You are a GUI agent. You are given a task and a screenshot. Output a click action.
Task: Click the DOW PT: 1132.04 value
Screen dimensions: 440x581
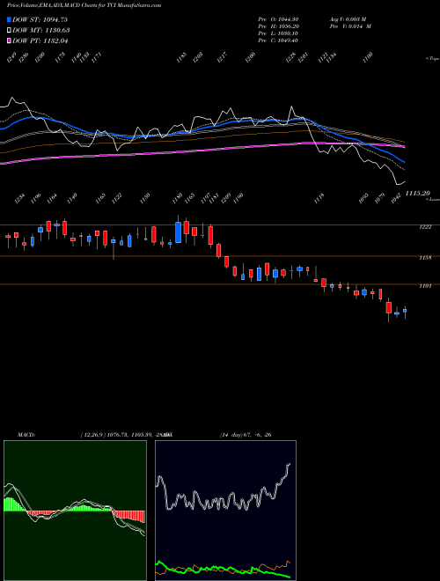pyautogui.click(x=40, y=41)
